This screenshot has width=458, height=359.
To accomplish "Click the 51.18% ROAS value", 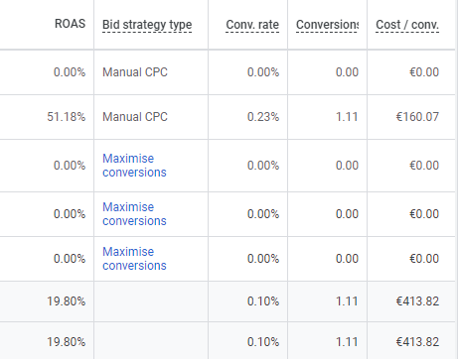I will (x=67, y=117).
